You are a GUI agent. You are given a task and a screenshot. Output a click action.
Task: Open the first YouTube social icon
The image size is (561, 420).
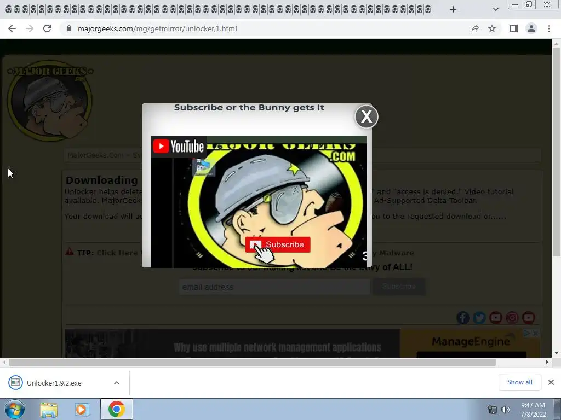click(495, 318)
